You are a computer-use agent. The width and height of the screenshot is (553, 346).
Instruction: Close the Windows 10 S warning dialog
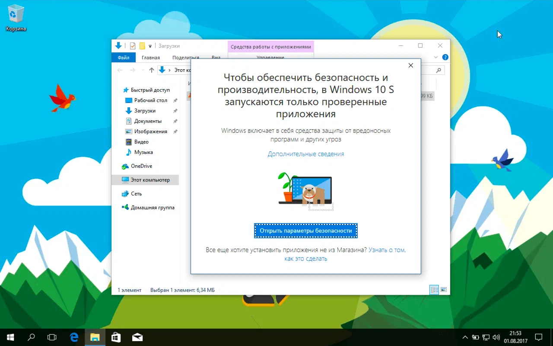pyautogui.click(x=411, y=65)
